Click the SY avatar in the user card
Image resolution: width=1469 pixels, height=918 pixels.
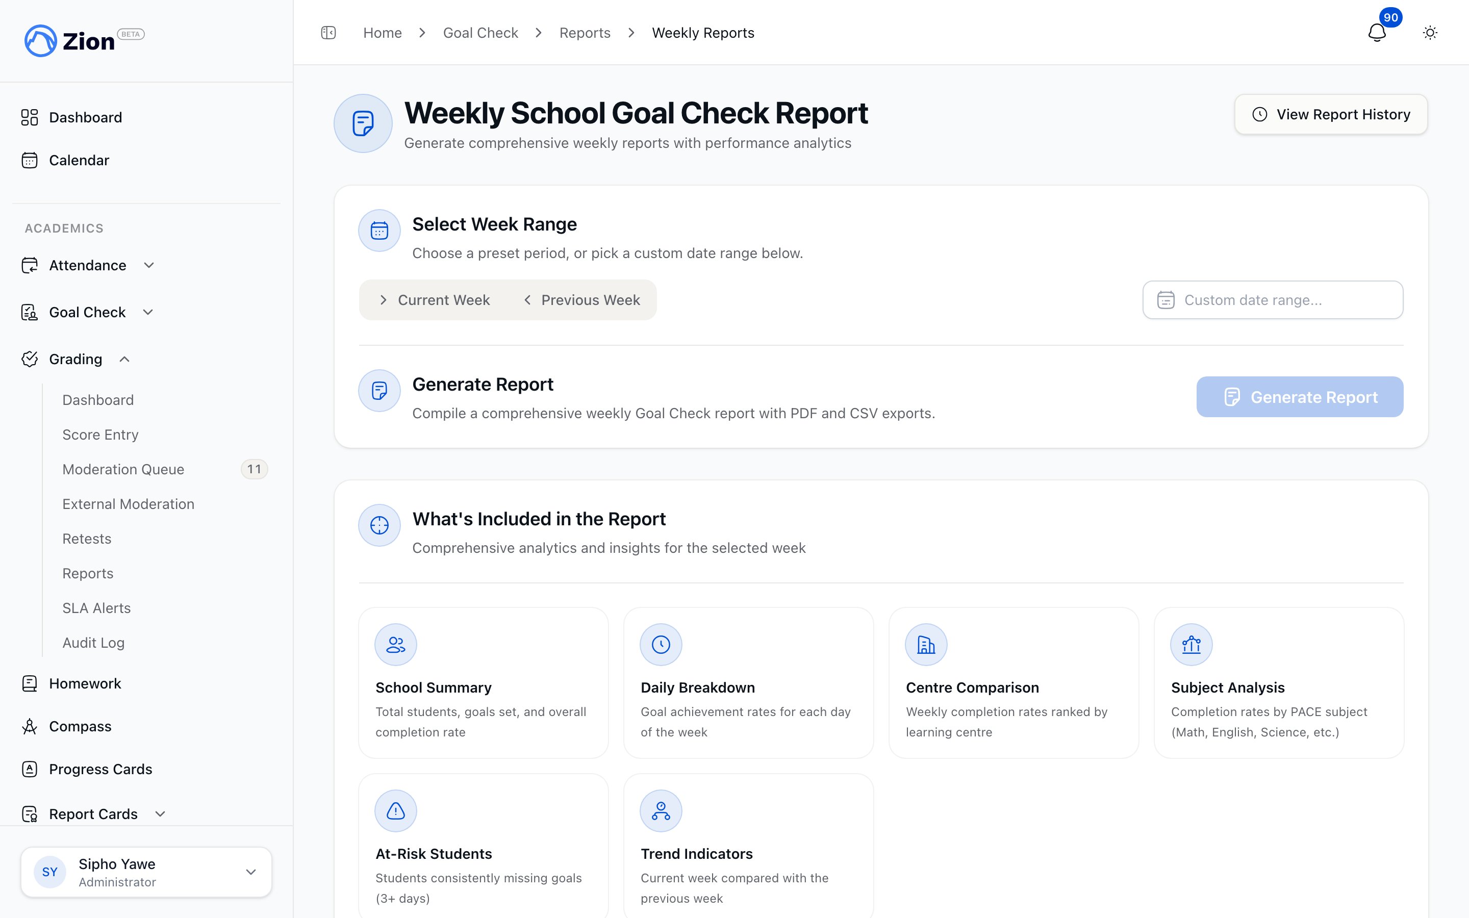click(50, 872)
